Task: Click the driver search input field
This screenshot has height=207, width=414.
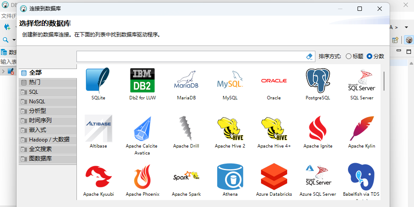Action: pos(190,56)
